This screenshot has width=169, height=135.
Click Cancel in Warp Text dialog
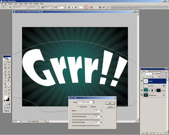tap(110, 107)
